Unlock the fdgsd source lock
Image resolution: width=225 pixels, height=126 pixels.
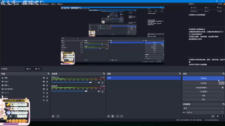click(47, 81)
